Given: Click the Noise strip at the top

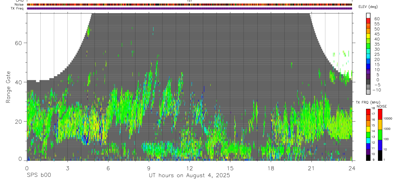Looking at the screenshot, I should (x=189, y=4).
